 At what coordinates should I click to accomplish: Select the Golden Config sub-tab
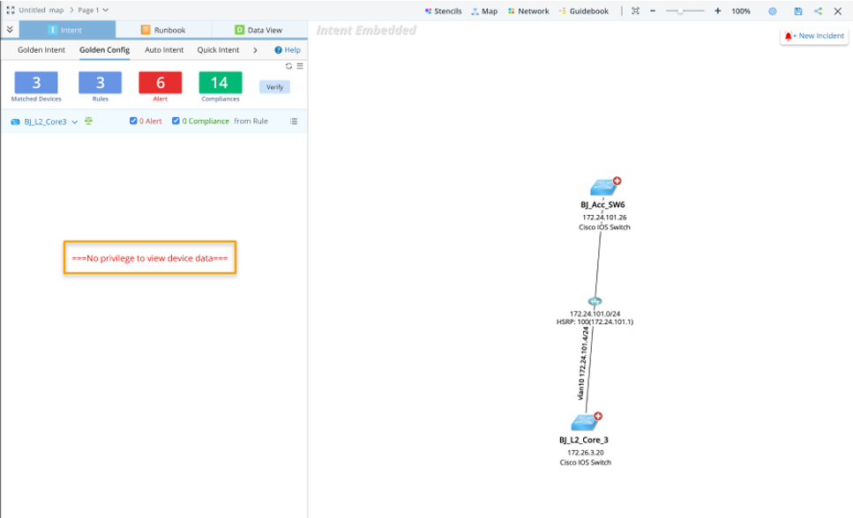(x=104, y=50)
